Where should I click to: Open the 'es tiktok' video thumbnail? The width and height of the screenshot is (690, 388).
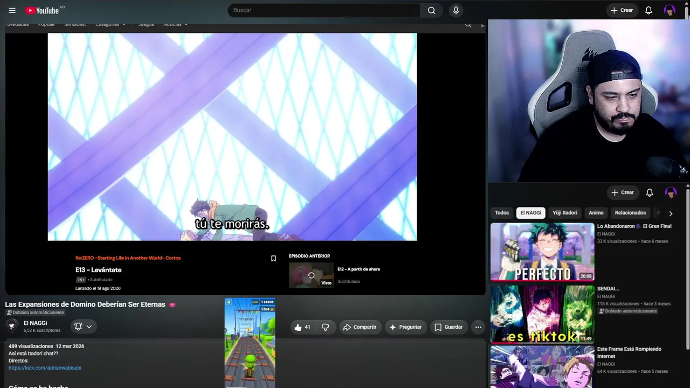542,314
